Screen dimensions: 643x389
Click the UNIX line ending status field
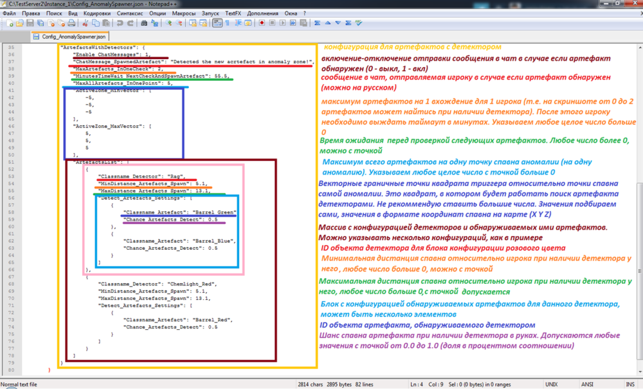pyautogui.click(x=551, y=385)
